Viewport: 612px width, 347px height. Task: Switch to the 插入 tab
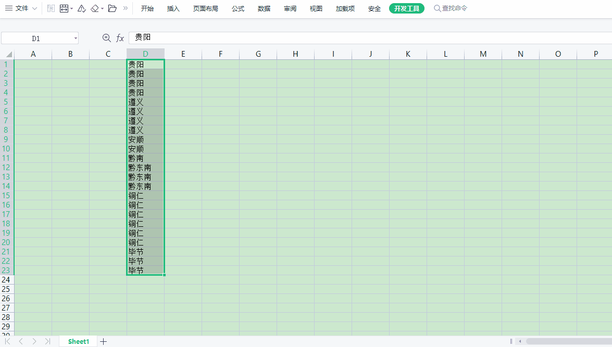pos(173,8)
